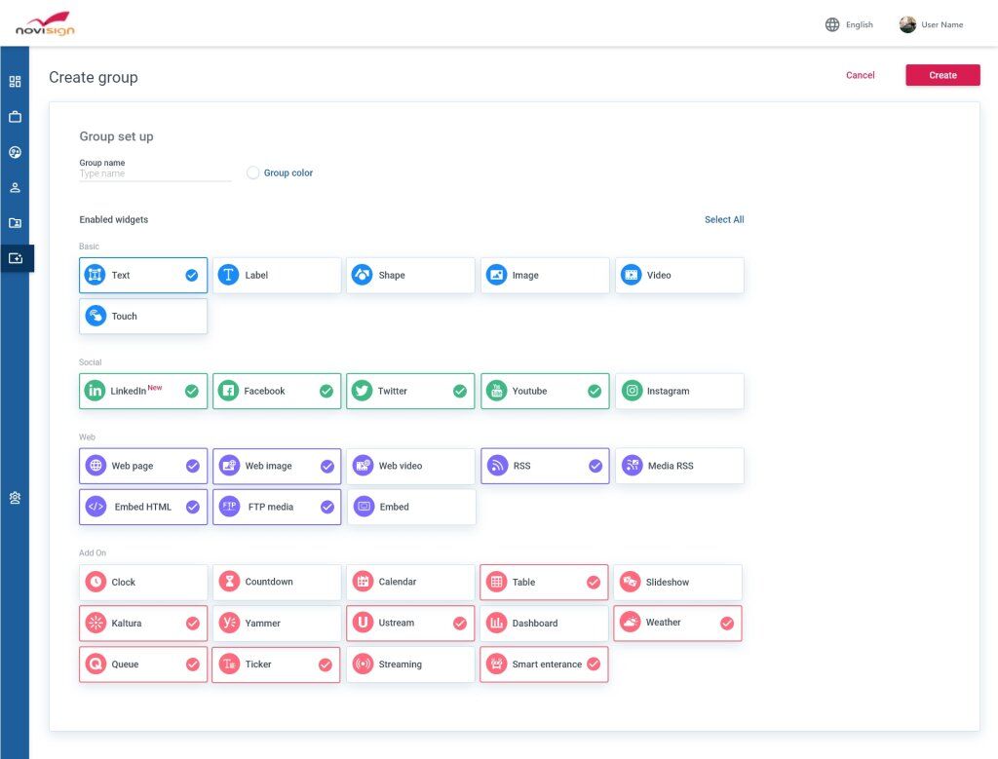Enable the Slideshow widget

pos(677,581)
